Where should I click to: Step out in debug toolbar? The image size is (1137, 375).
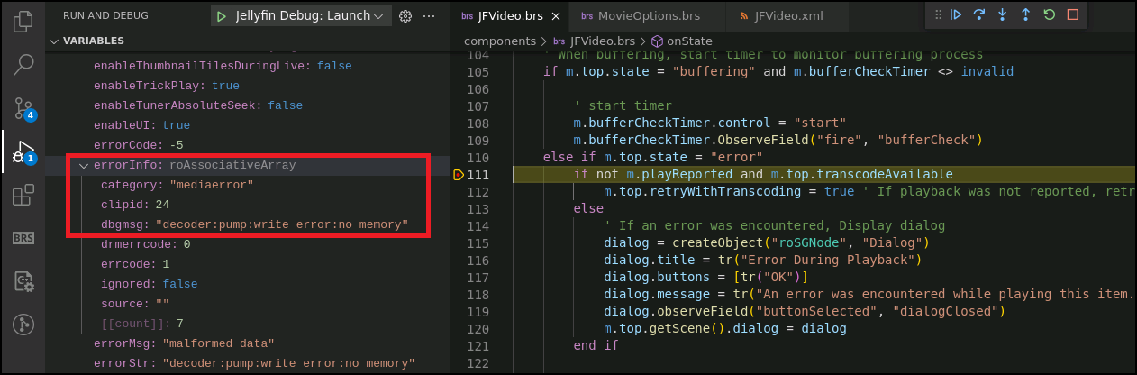click(1025, 14)
